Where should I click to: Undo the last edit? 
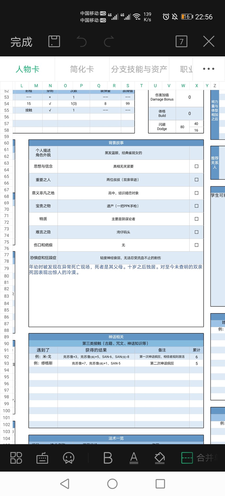[x=82, y=42]
